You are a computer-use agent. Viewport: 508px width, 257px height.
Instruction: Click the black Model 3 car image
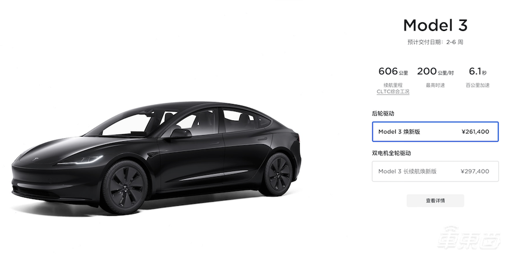click(157, 157)
